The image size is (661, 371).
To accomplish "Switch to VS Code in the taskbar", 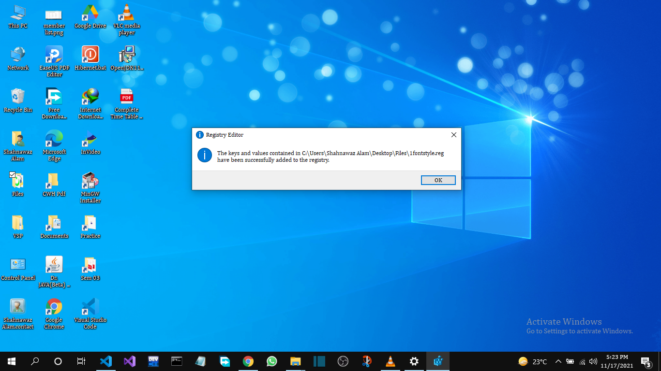I will pos(106,361).
